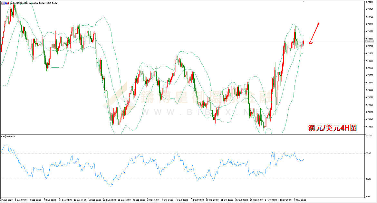The height and width of the screenshot is (203, 377).
Task: Click the 21 Oct 12:00 time axis label
Action: (x=227, y=200)
